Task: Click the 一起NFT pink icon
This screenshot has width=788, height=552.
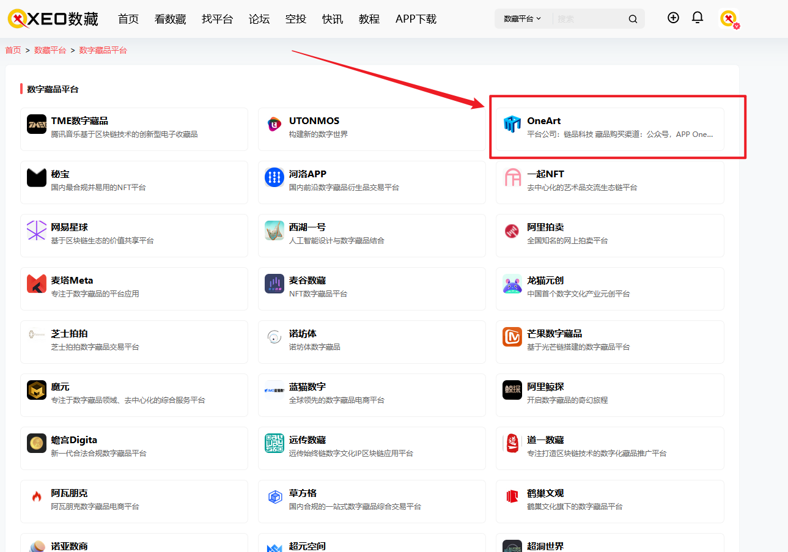Action: point(512,177)
